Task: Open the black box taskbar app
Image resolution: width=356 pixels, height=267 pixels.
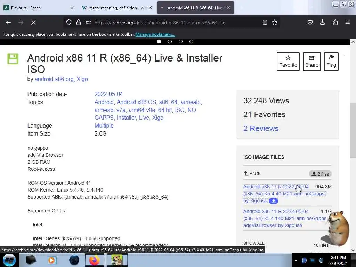Action: click(31, 260)
